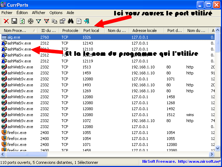Click ashWebSv.exe icon in the port 1072 row
The width and height of the screenshot is (222, 167).
coord(4,120)
